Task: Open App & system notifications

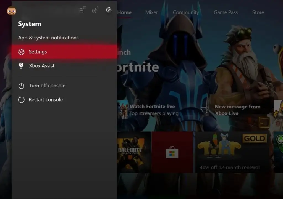Action: pos(48,38)
